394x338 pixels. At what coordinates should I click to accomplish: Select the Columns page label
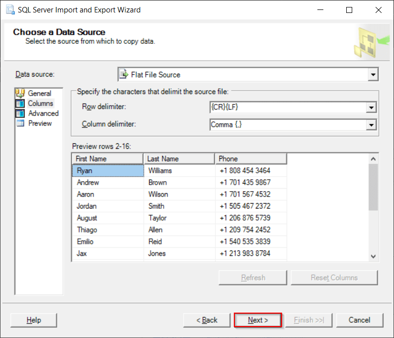(40, 104)
